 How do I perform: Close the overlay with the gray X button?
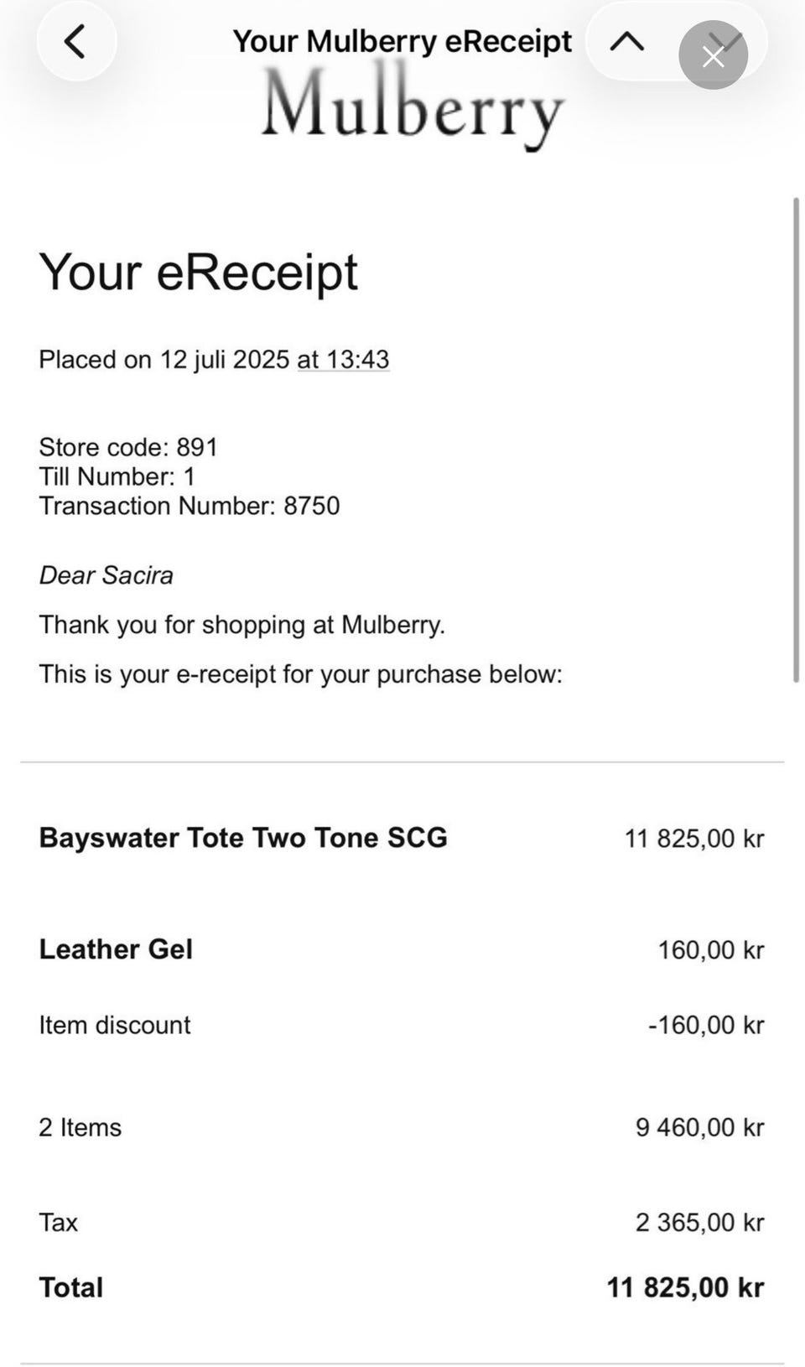point(713,55)
